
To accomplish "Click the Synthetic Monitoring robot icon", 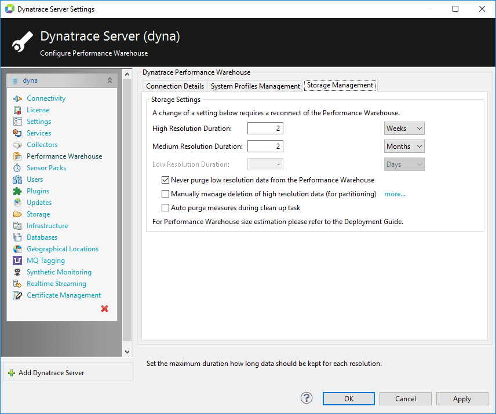I will pyautogui.click(x=17, y=272).
